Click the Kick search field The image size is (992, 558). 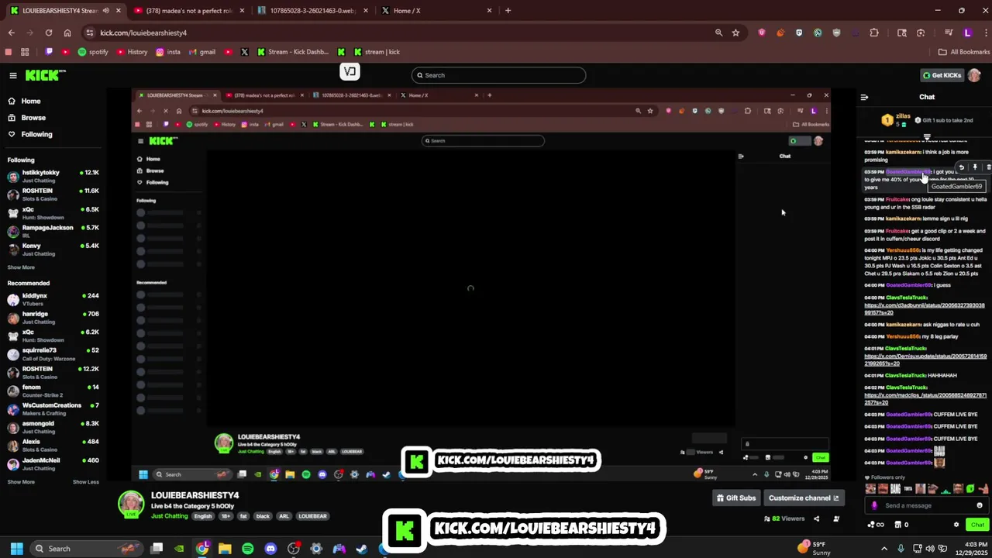pos(498,75)
